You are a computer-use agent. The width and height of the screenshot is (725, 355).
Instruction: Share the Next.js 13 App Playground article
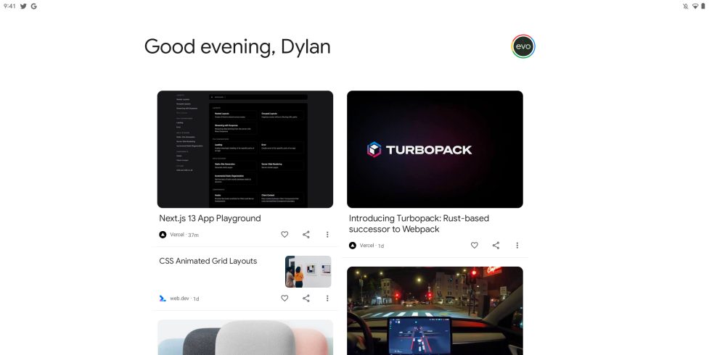[x=306, y=235]
